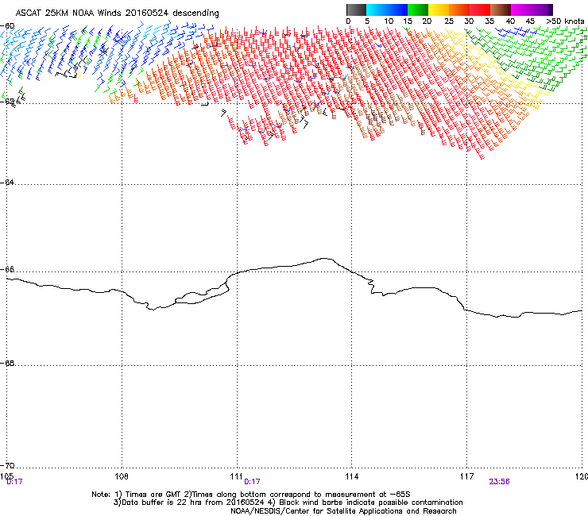Click the '35' label under the color bar
The image size is (588, 516).
click(489, 21)
